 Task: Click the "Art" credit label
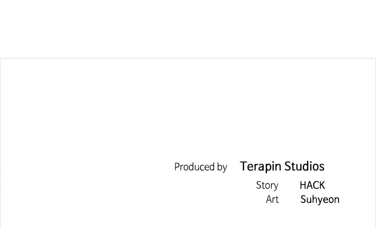tap(272, 199)
